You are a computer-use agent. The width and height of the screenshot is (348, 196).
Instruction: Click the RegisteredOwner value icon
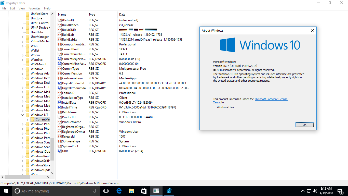(60, 132)
